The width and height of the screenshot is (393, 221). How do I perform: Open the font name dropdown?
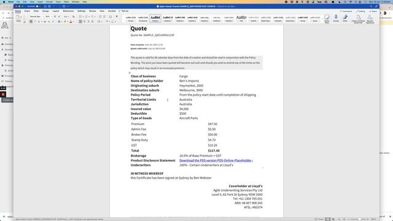(43, 17)
